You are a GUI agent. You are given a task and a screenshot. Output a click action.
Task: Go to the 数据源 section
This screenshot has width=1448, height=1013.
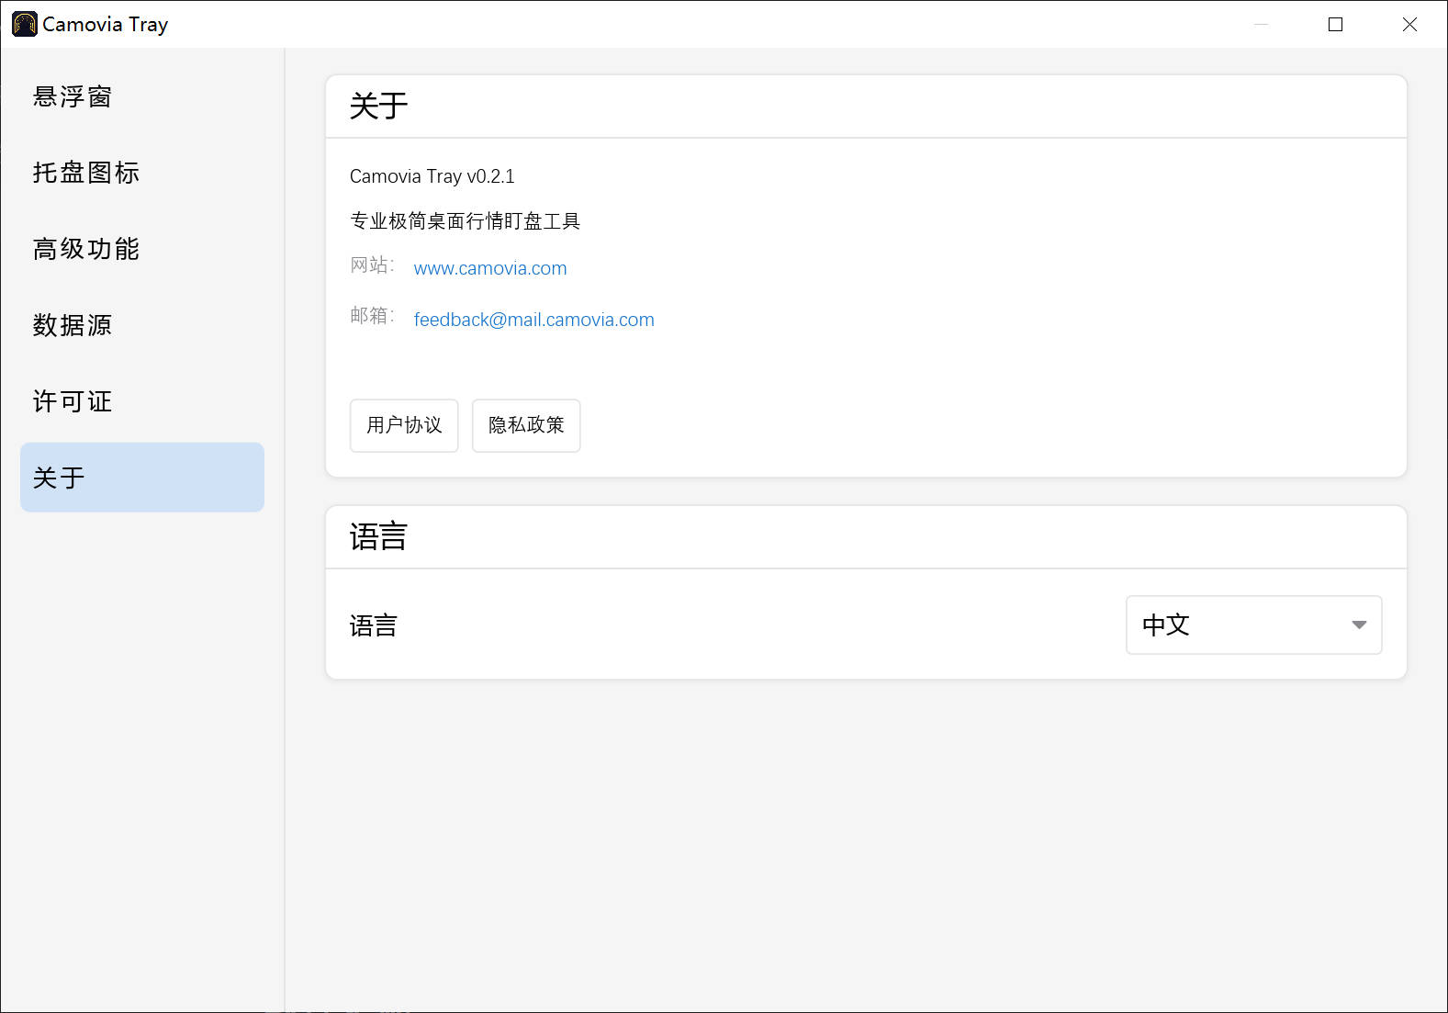[142, 325]
